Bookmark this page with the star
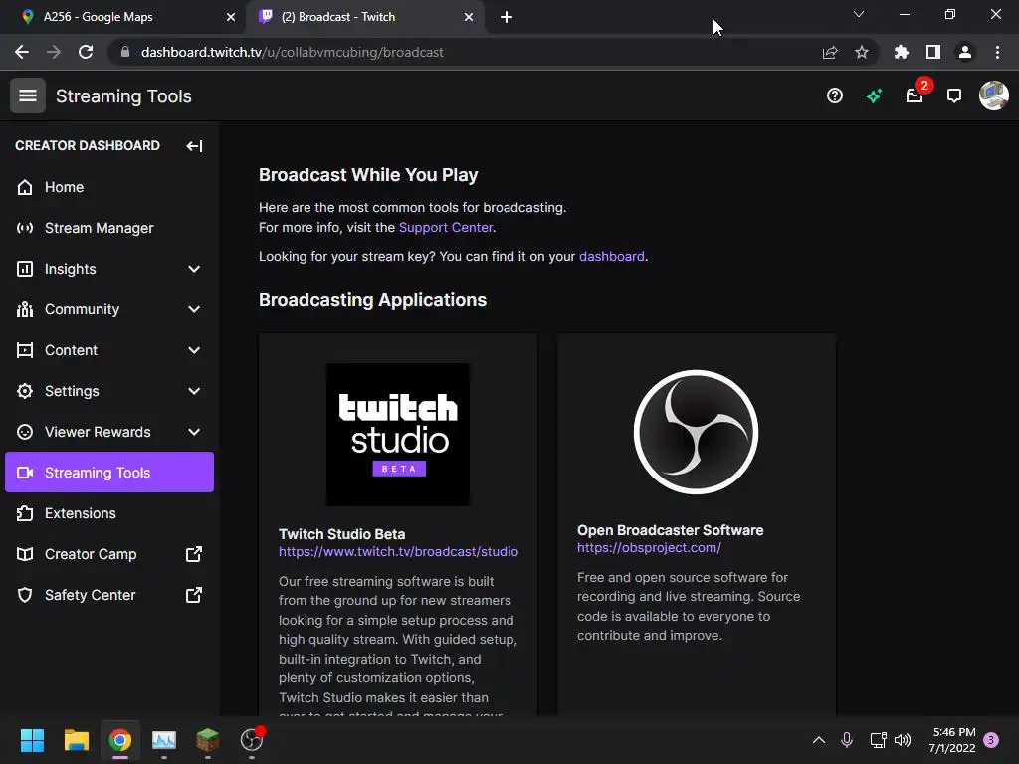Image resolution: width=1019 pixels, height=764 pixels. coord(862,52)
